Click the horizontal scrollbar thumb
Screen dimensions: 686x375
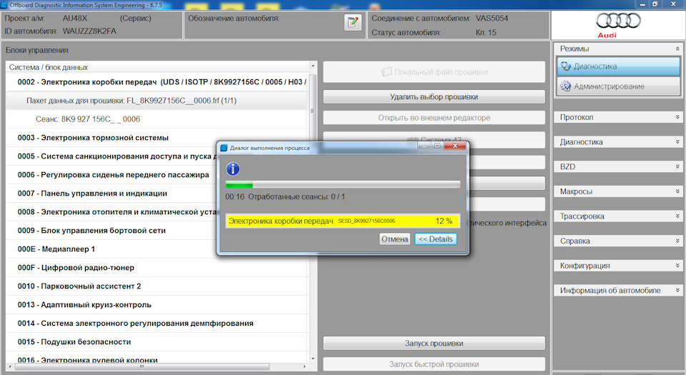(x=141, y=366)
